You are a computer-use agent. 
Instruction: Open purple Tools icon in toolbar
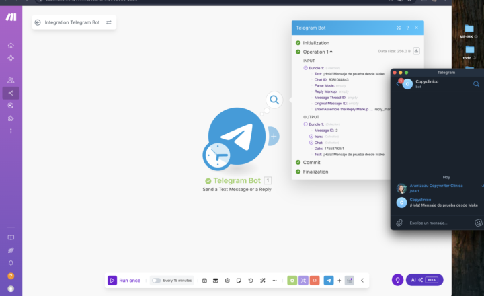coord(303,281)
